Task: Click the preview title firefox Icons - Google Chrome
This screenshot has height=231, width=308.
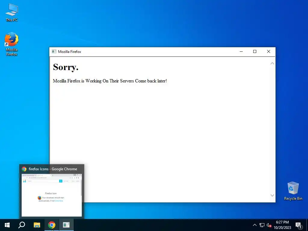Action: [53, 169]
